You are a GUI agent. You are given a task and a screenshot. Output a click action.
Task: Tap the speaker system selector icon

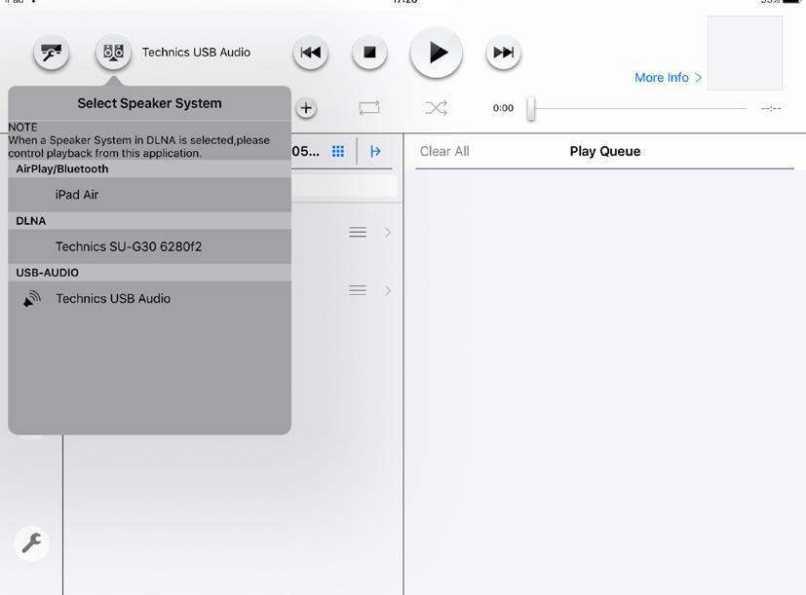[113, 53]
